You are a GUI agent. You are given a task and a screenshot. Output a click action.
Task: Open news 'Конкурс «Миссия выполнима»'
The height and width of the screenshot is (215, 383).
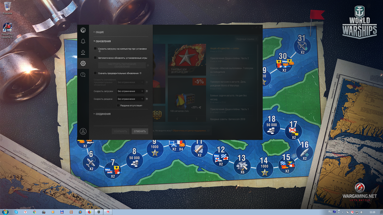pyautogui.click(x=232, y=70)
